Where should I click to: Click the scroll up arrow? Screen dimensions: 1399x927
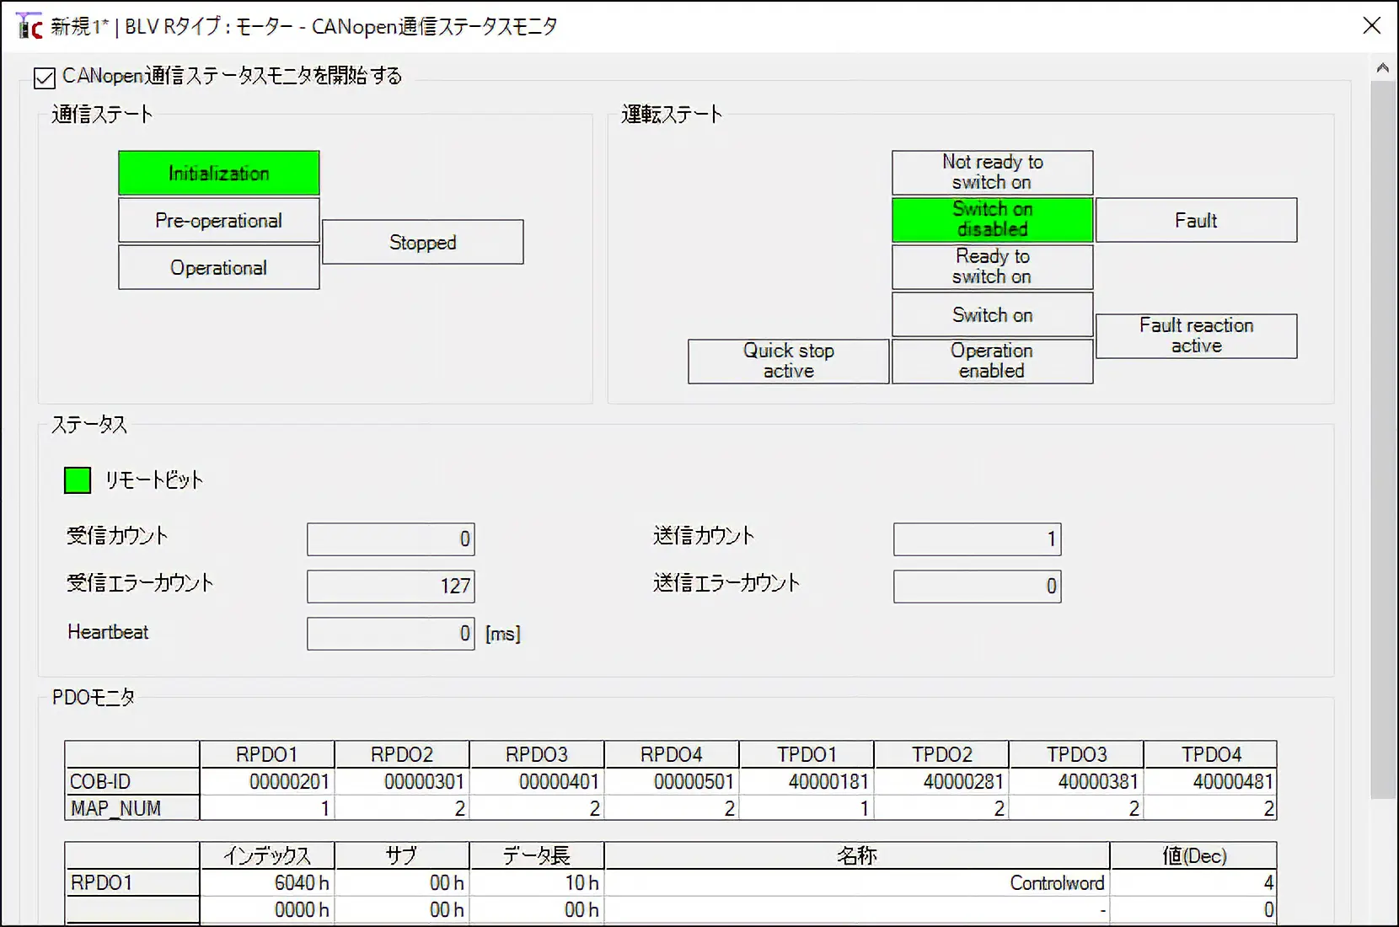[x=1382, y=68]
